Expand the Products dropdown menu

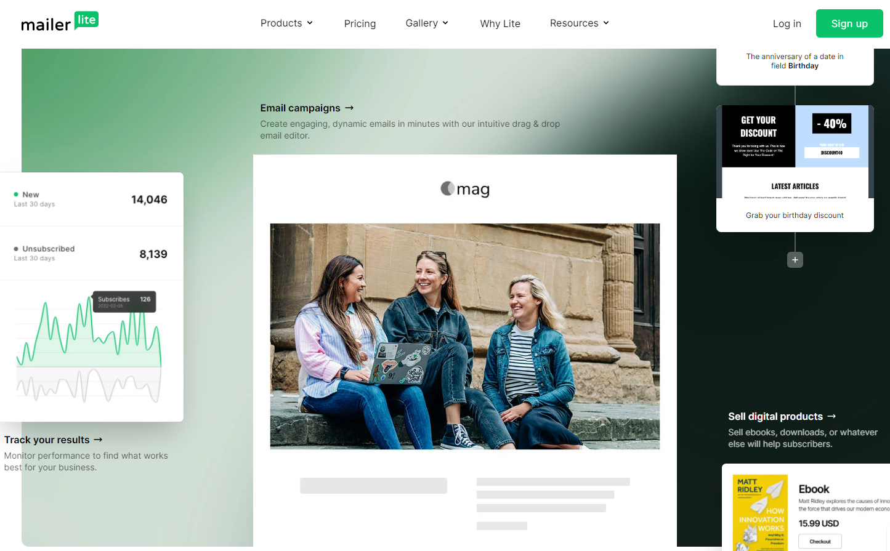pos(287,23)
